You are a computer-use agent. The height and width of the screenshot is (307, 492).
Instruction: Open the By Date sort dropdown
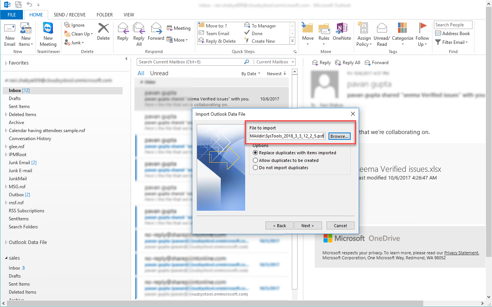point(251,74)
